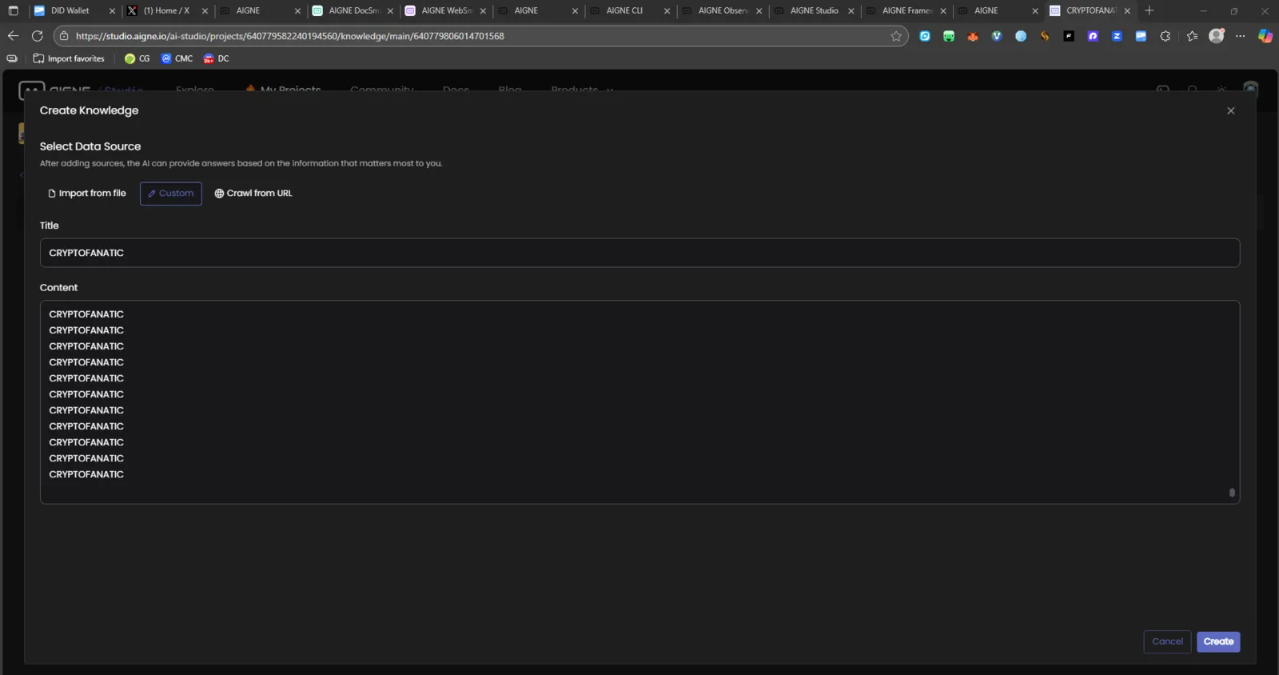Open the CMC bookmark
The width and height of the screenshot is (1279, 675).
(x=177, y=58)
